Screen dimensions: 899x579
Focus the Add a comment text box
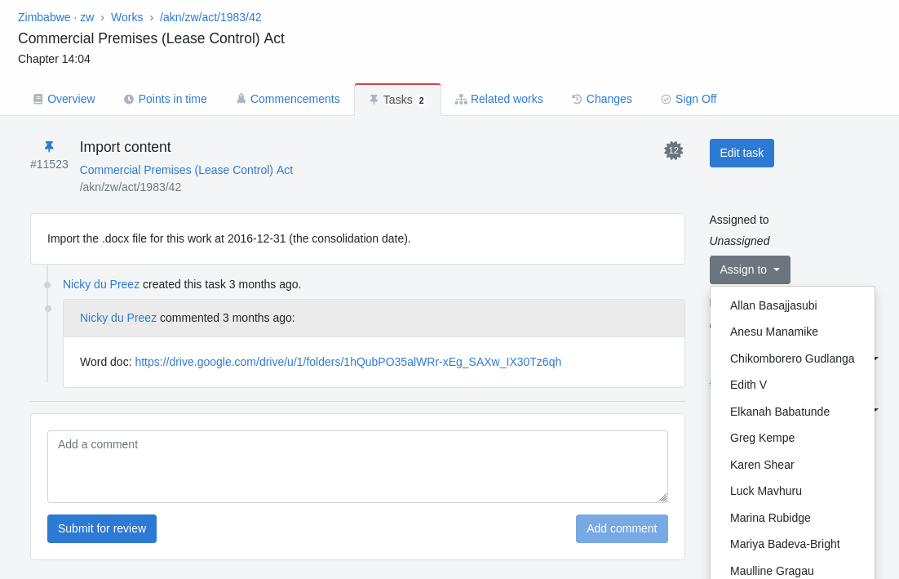[357, 466]
